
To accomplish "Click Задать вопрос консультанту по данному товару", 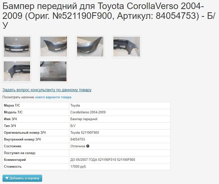I will [47, 90].
